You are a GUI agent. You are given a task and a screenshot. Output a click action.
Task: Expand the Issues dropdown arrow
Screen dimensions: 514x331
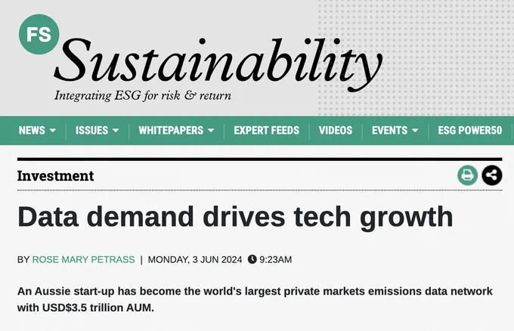point(116,131)
